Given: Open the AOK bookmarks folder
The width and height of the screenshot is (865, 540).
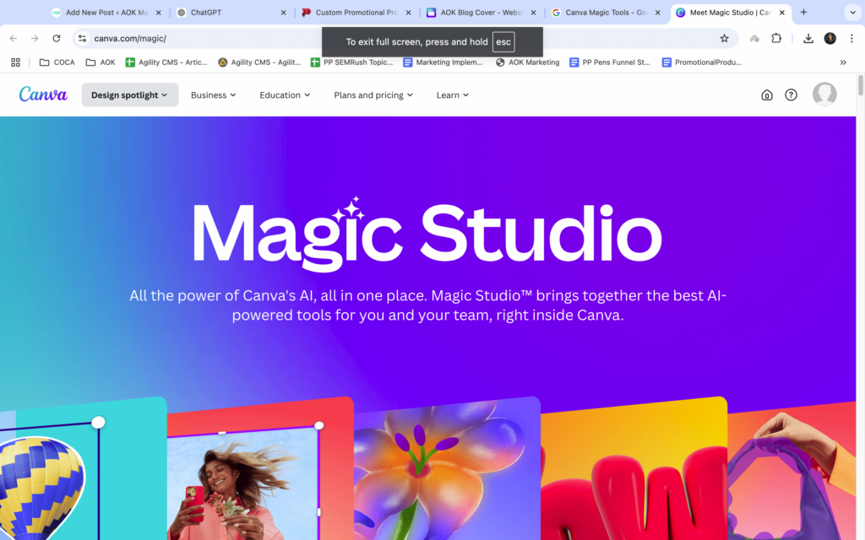Looking at the screenshot, I should pos(101,62).
